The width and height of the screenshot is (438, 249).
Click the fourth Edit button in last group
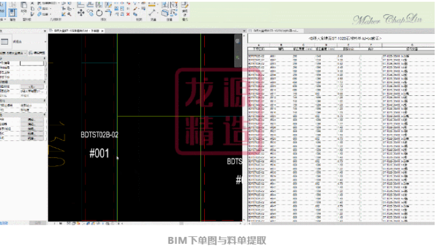coord(31,133)
